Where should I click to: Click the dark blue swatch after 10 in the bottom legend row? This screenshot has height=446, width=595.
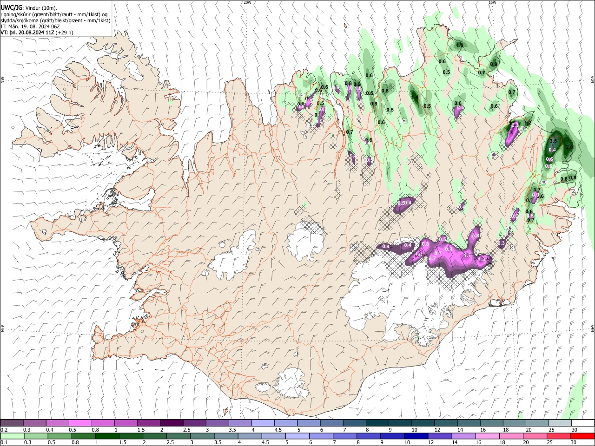click(416, 436)
